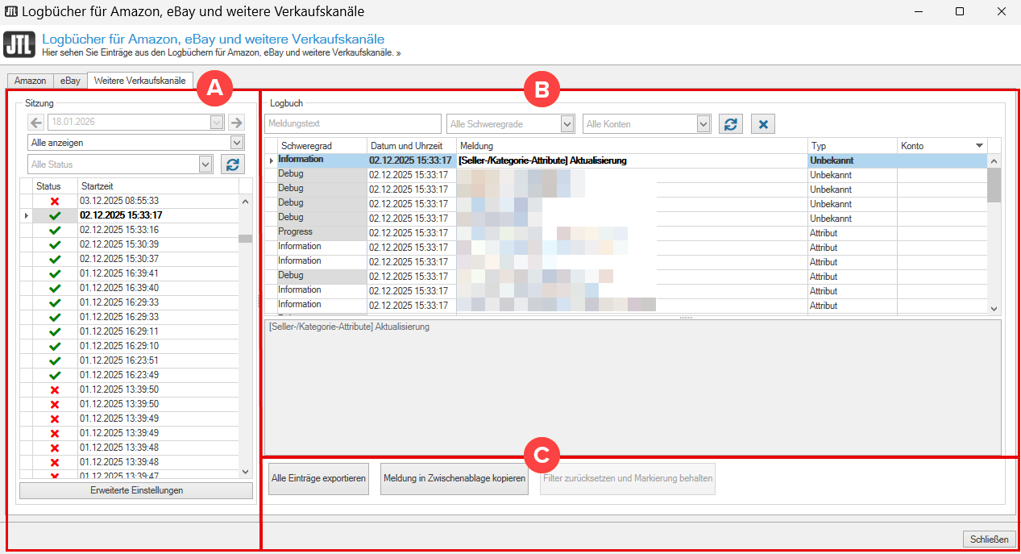Image resolution: width=1021 pixels, height=554 pixels.
Task: Click the JTL logo icon
Action: pos(19,44)
